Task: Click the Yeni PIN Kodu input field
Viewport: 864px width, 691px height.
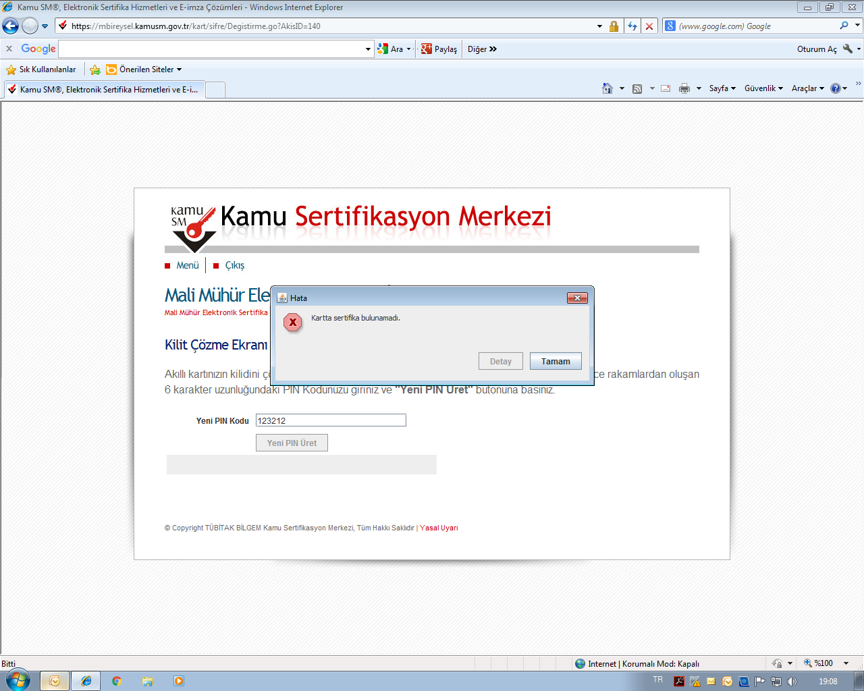Action: [x=331, y=420]
